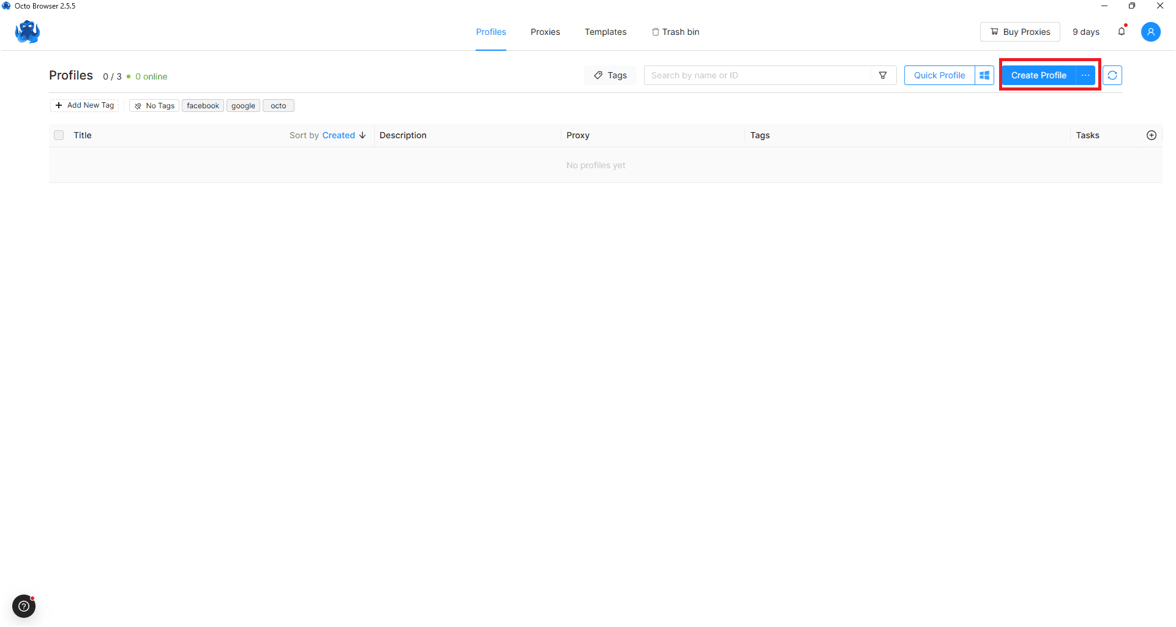Open the Create Profile dropdown arrow
The width and height of the screenshot is (1176, 627).
click(x=1085, y=75)
